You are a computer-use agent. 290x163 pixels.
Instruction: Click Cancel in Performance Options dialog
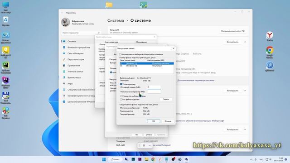149,135
